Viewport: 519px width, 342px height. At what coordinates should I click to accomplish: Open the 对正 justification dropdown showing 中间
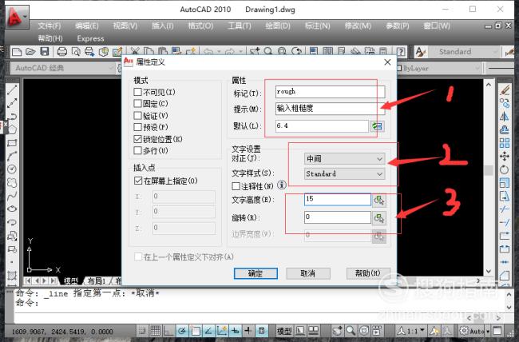click(x=344, y=159)
